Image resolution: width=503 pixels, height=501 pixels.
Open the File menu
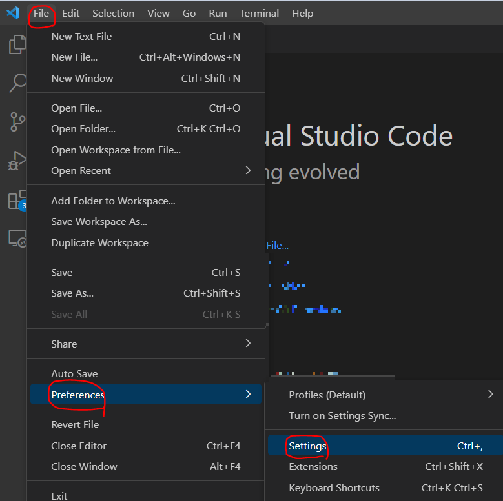41,14
